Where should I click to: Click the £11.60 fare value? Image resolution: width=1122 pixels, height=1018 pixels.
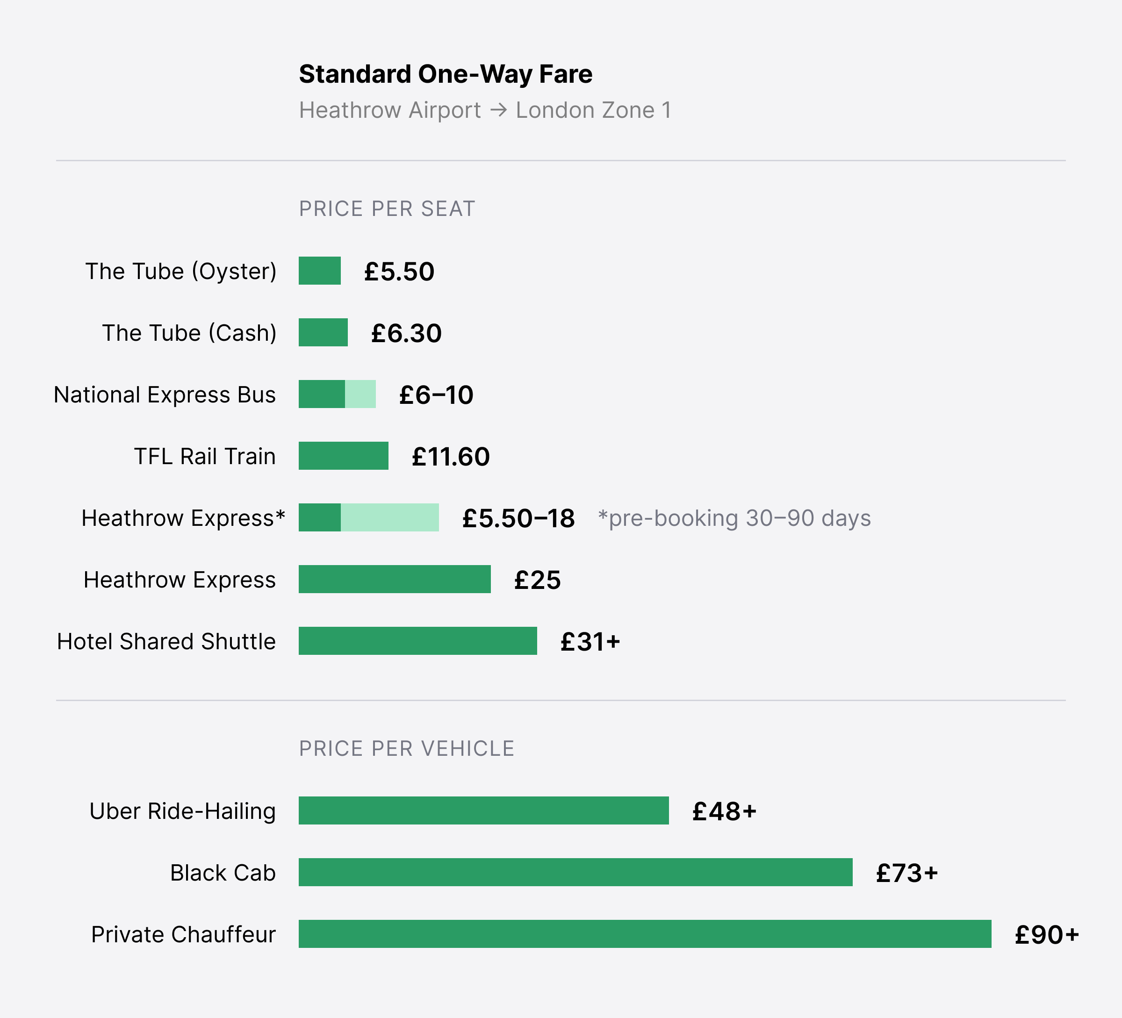[x=451, y=457]
